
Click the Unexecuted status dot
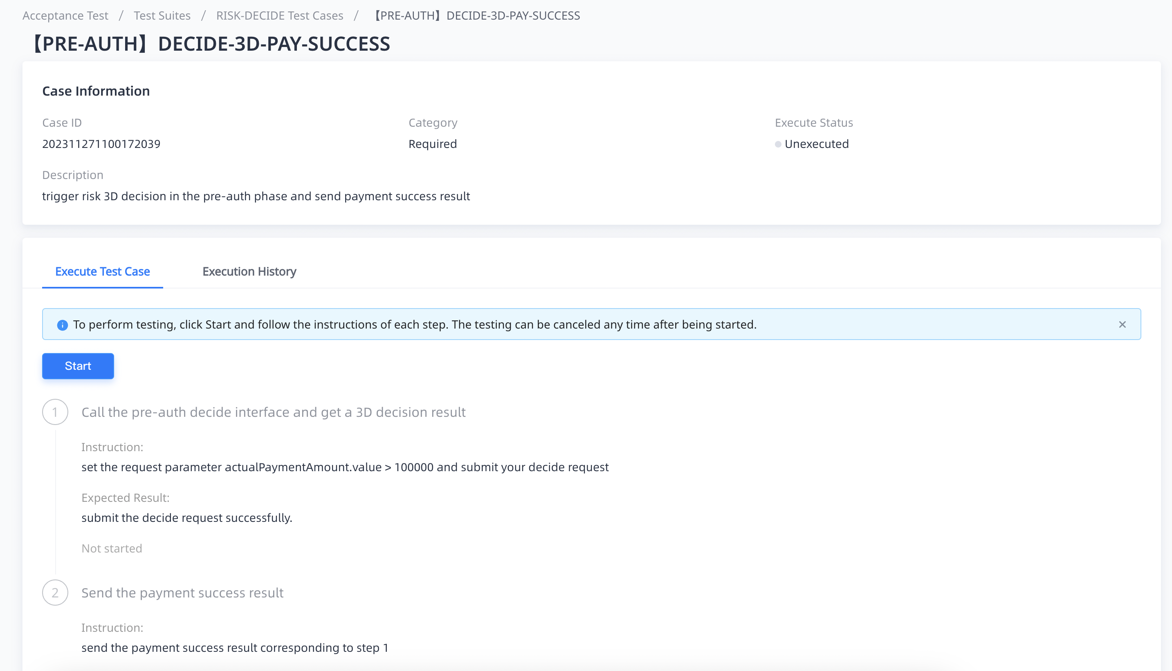coord(778,144)
